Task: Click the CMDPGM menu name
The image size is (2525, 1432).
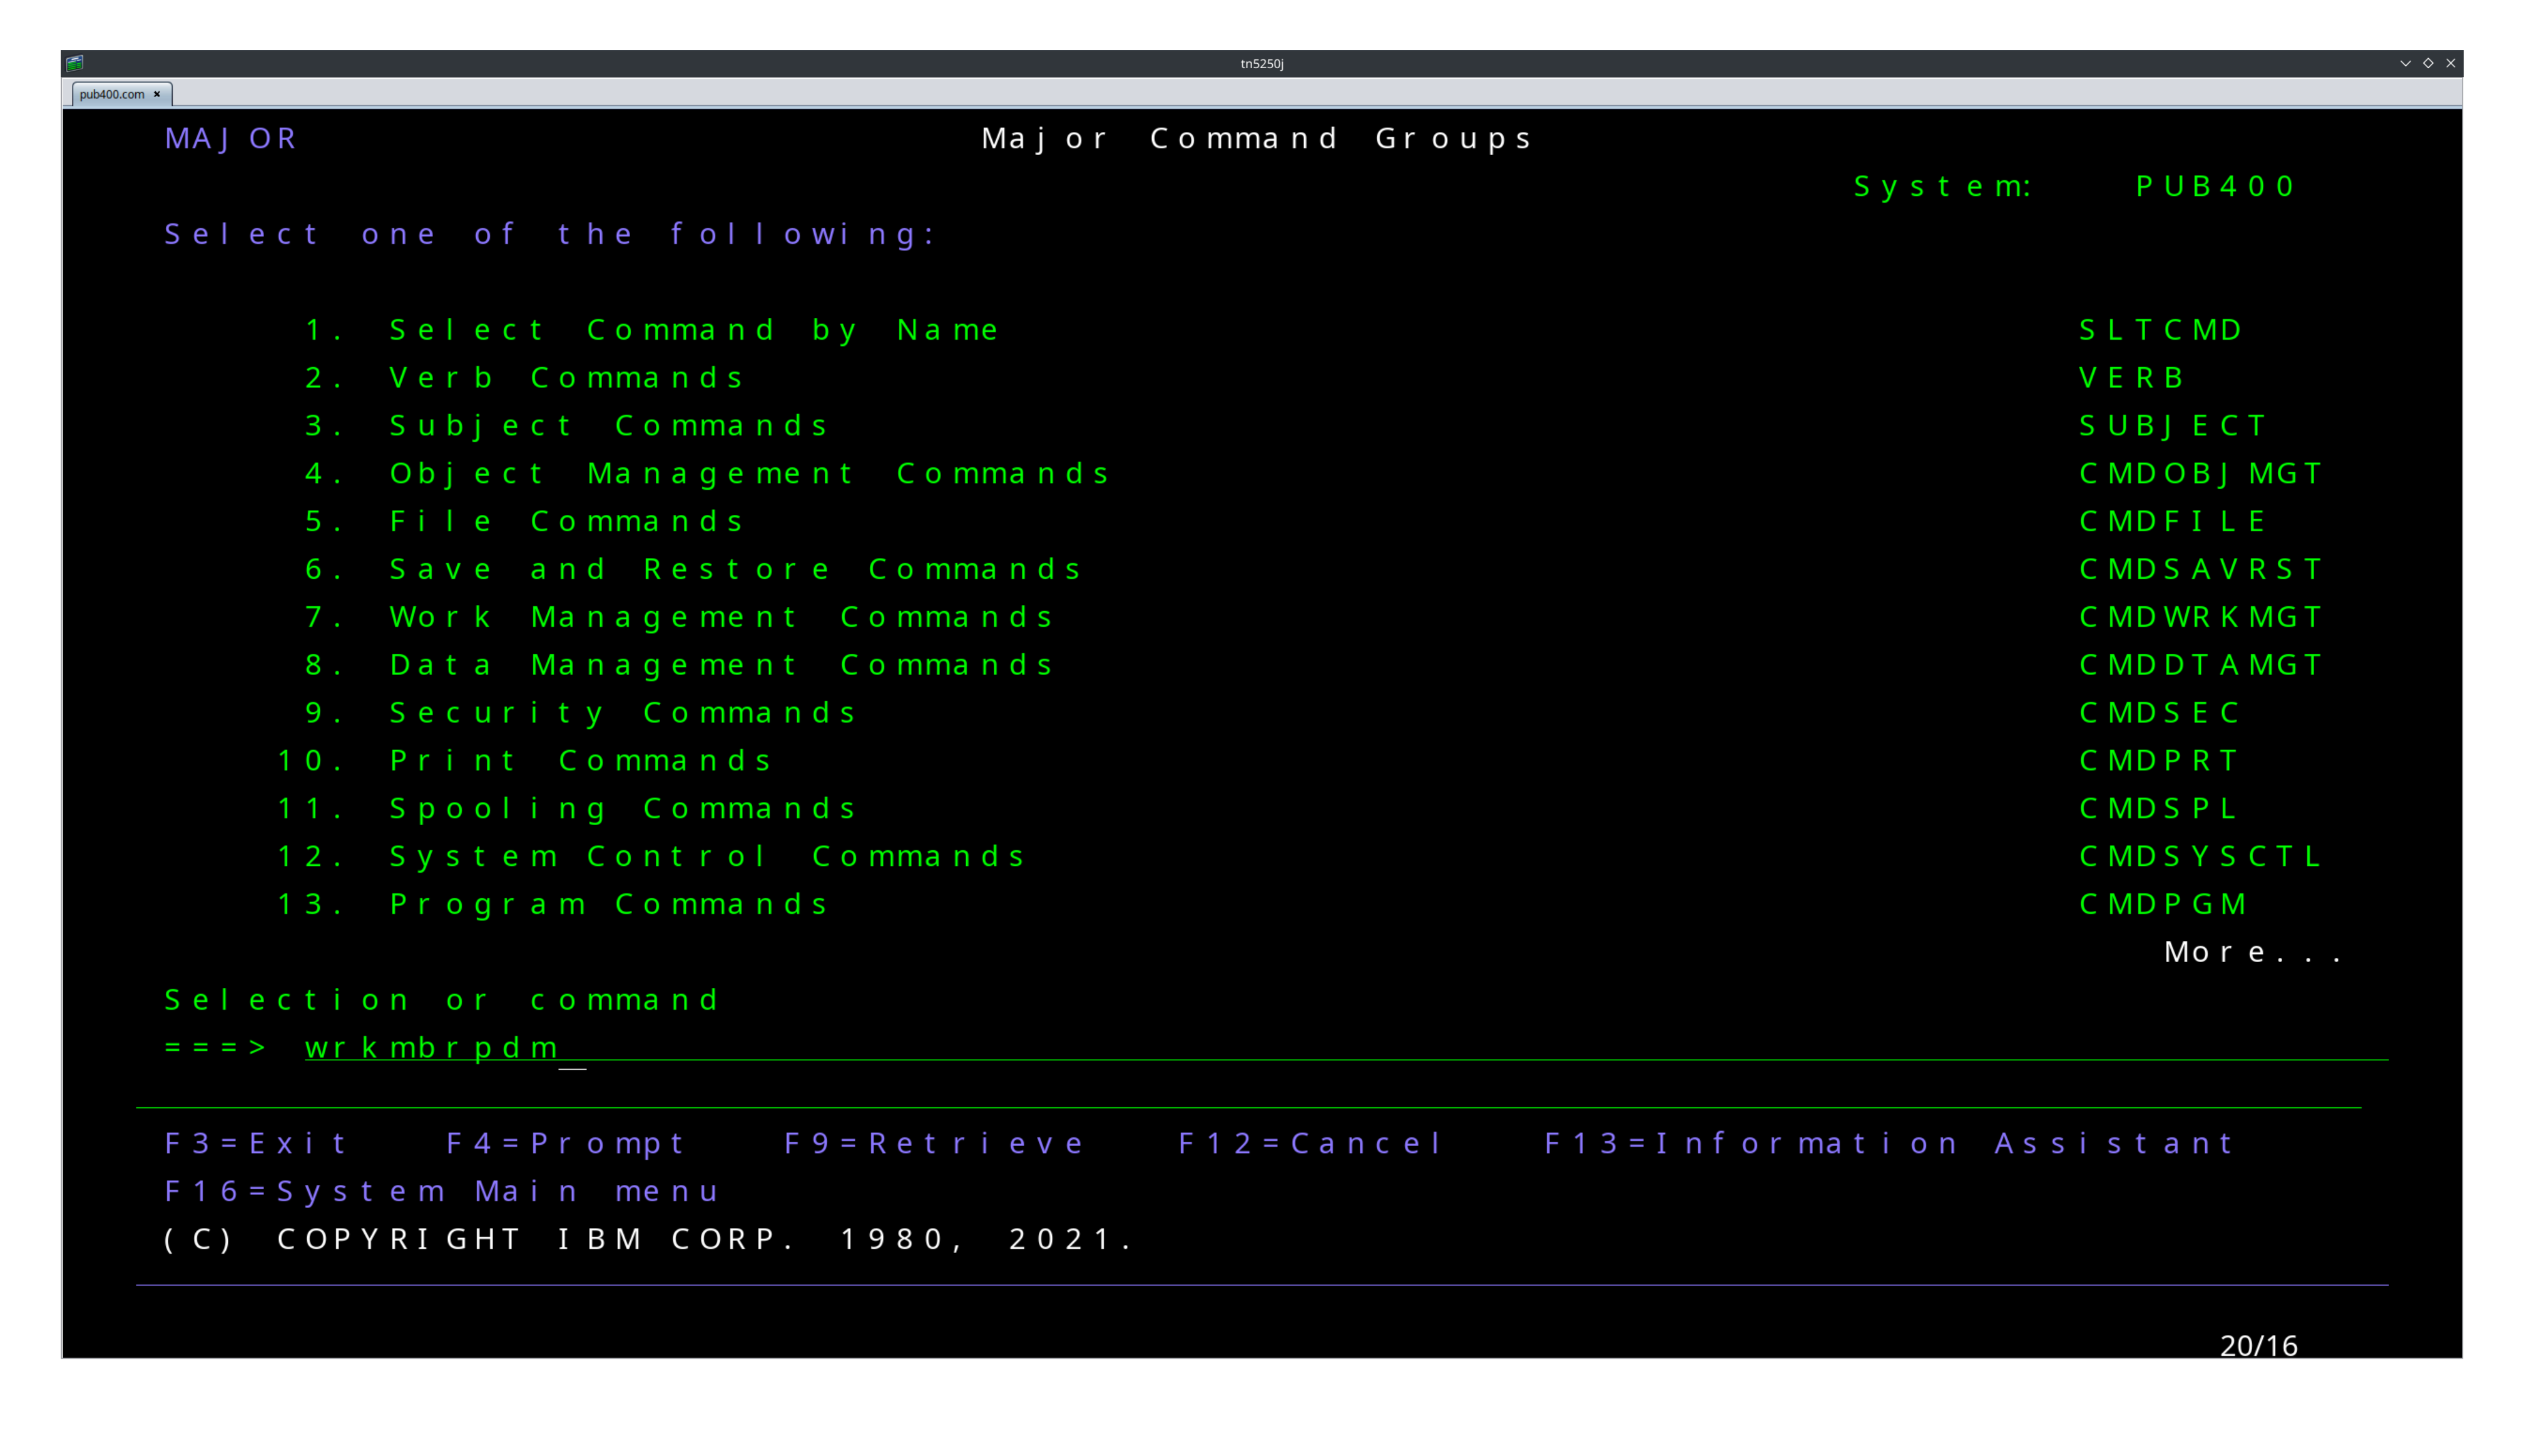Action: 2162,904
